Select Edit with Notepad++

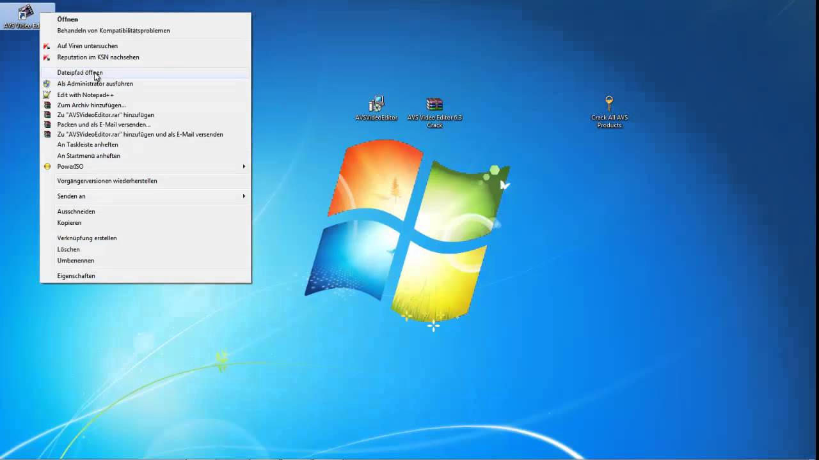(145, 95)
